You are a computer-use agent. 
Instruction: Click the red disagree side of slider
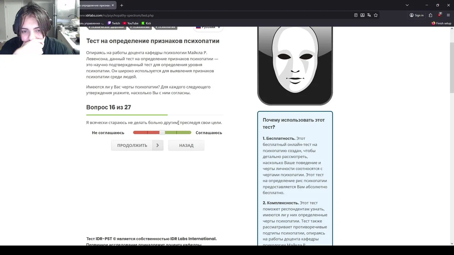tap(146, 132)
